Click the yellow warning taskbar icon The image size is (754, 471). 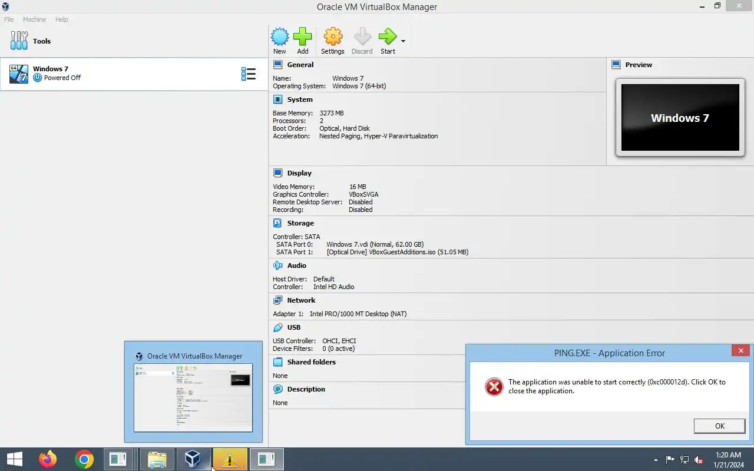click(x=230, y=459)
